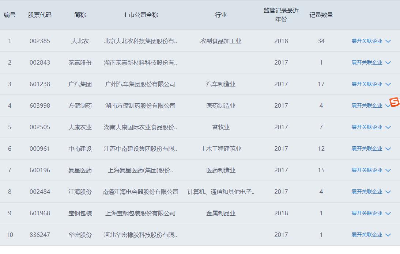Click short name 中南建设

click(x=80, y=149)
